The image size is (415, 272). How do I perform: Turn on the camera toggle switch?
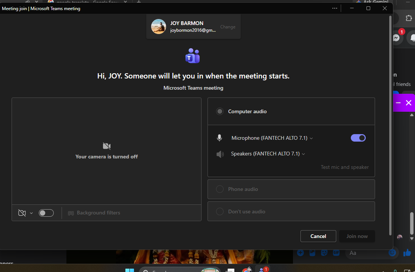(46, 213)
